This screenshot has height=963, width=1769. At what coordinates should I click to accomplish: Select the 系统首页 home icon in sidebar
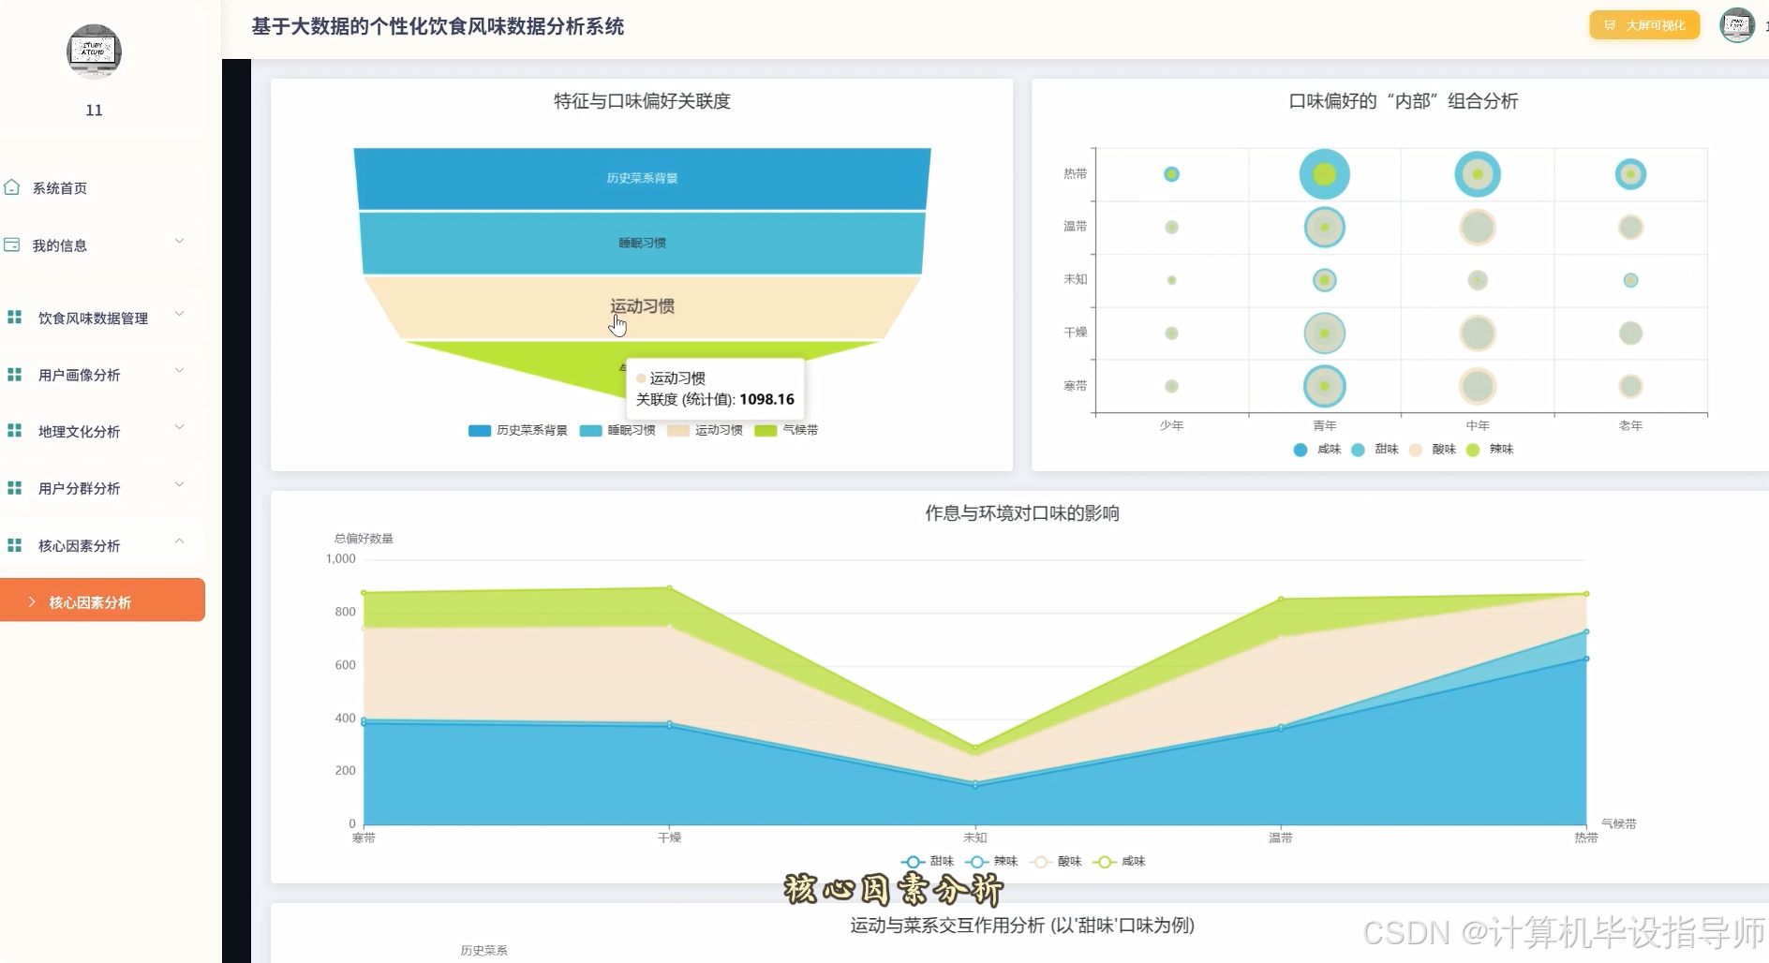(13, 187)
